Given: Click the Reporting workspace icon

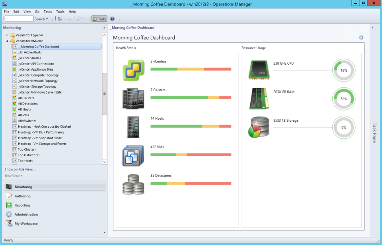Looking at the screenshot, I should point(9,205).
